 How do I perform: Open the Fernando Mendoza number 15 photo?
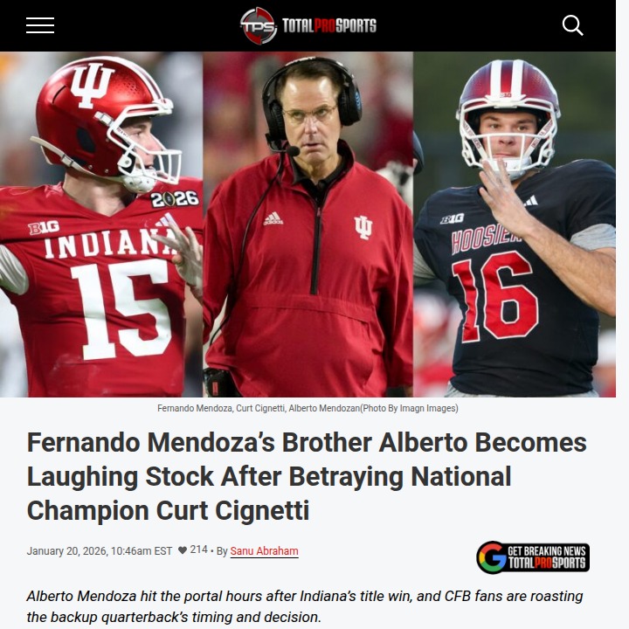101,225
